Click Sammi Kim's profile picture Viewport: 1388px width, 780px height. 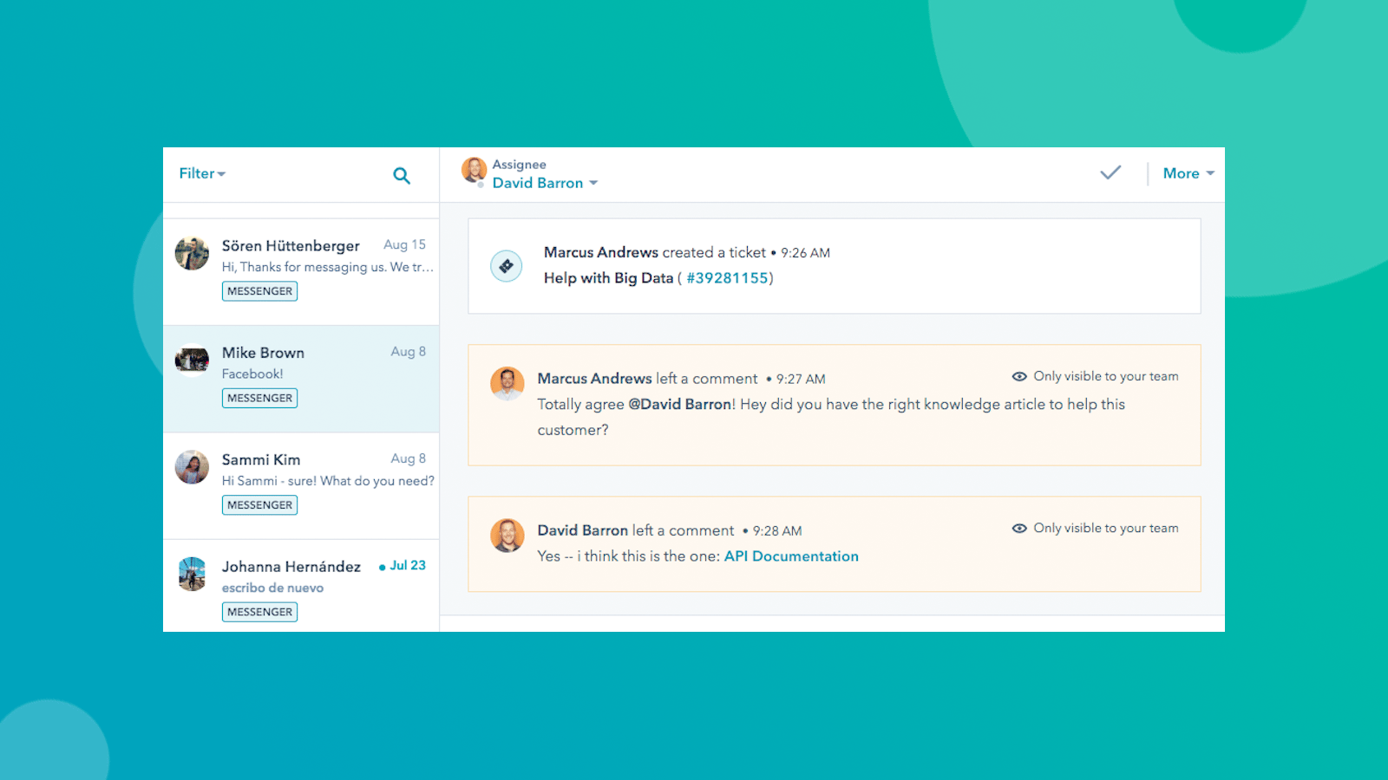[192, 467]
